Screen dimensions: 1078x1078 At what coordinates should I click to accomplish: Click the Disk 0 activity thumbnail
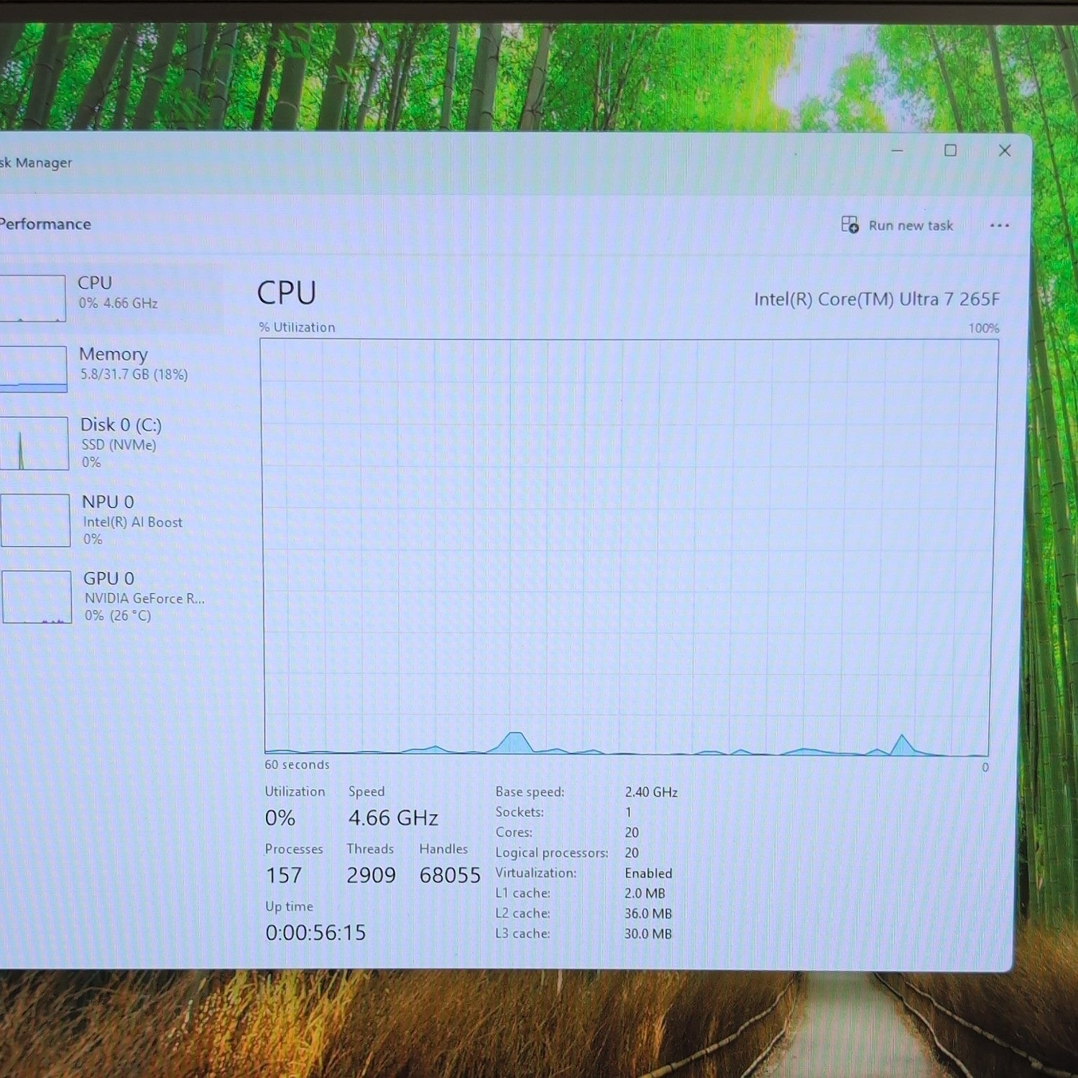pos(34,443)
